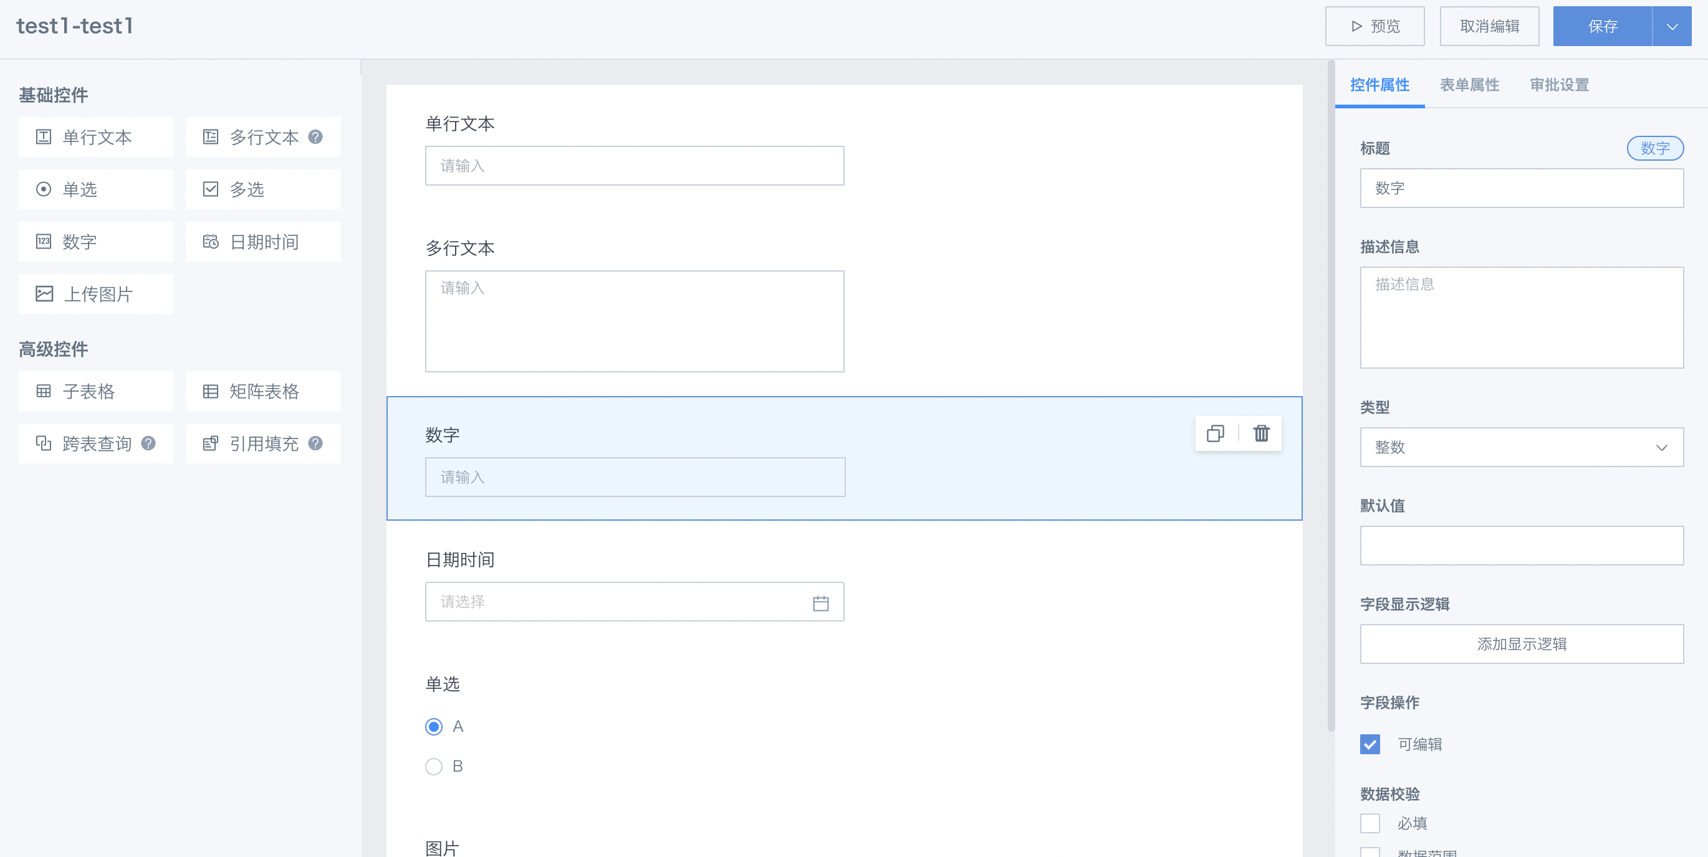Viewport: 1708px width, 857px height.
Task: Click the picture icon in 上传图片 widget
Action: click(x=44, y=294)
